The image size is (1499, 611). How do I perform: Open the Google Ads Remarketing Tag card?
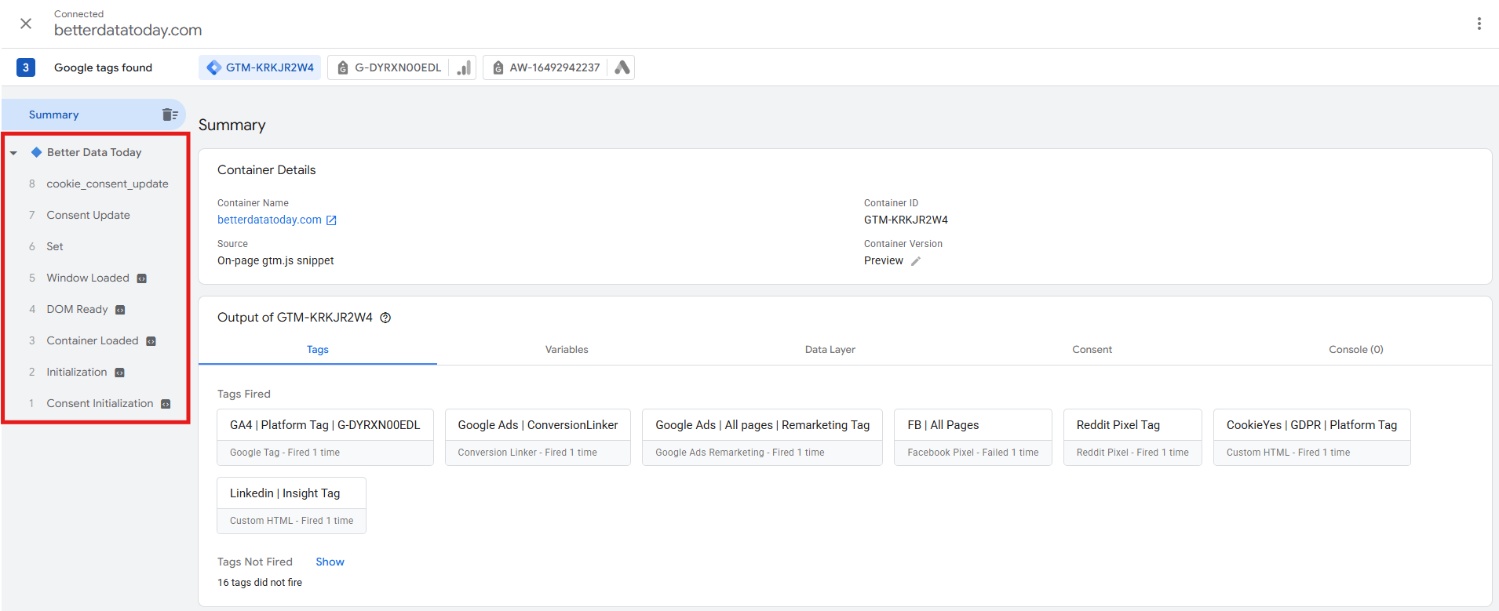pyautogui.click(x=762, y=437)
